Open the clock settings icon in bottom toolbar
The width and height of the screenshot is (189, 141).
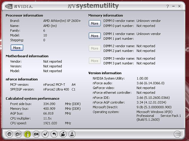click(x=10, y=134)
